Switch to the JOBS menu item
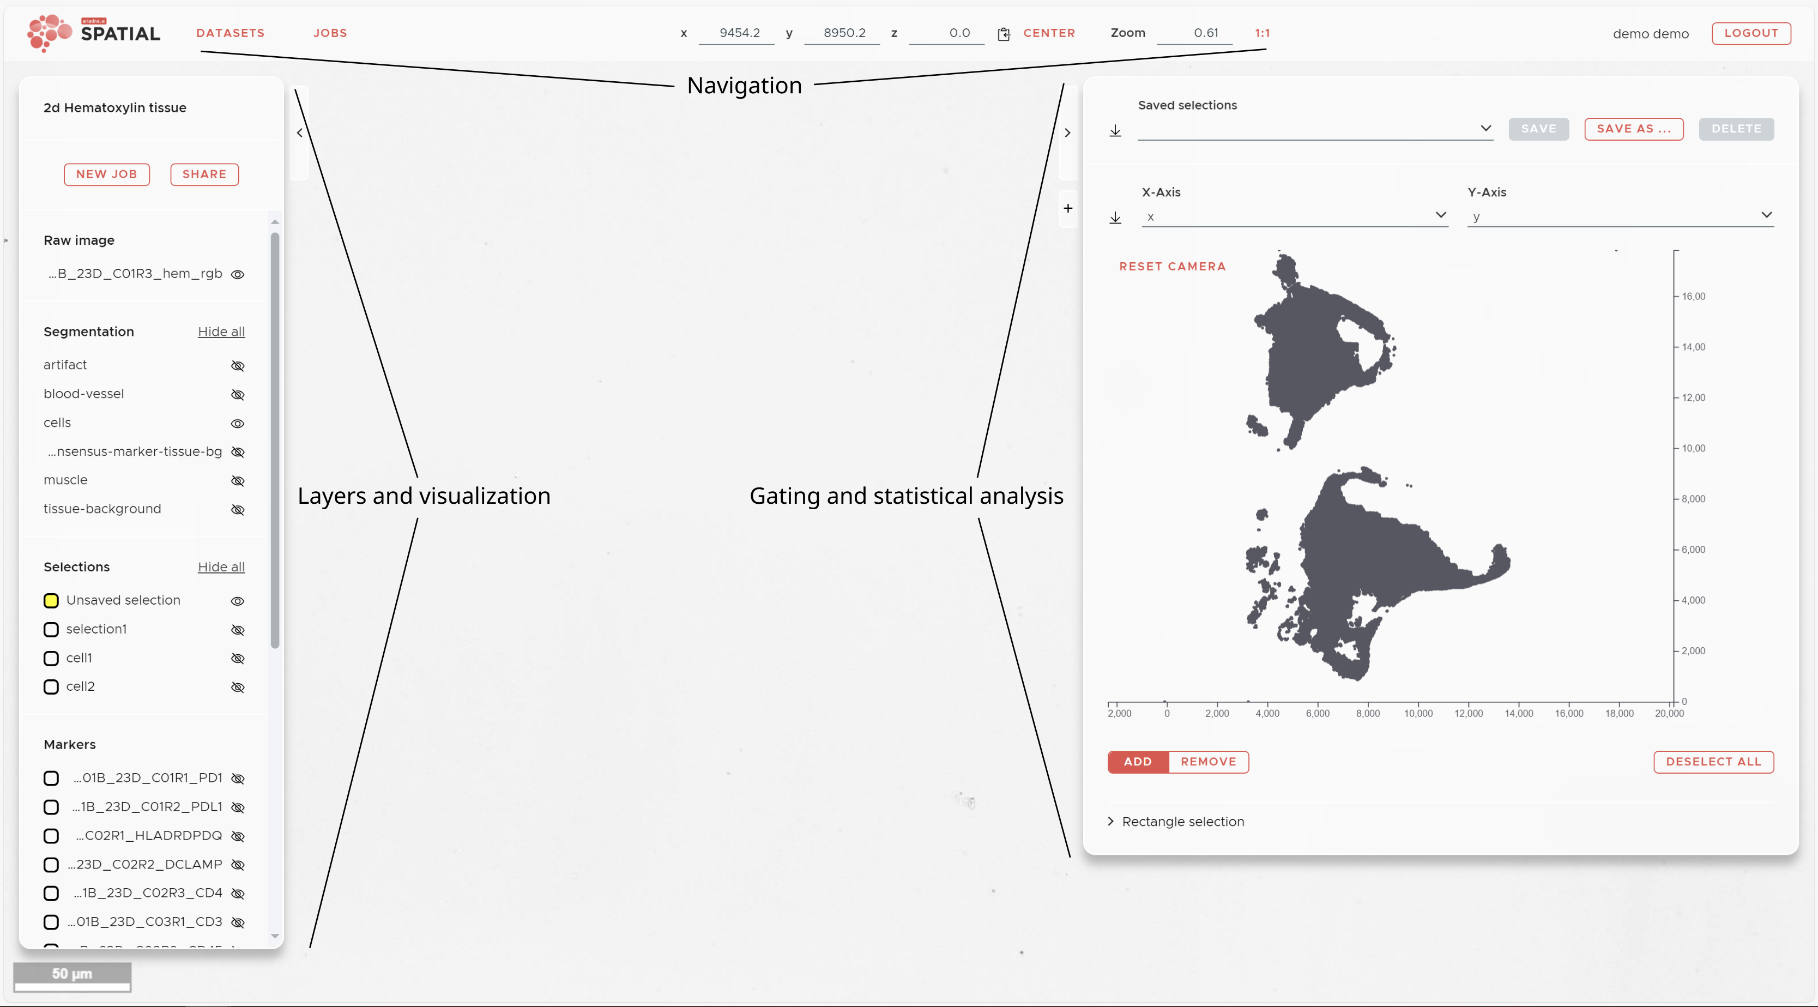Image resolution: width=1818 pixels, height=1007 pixels. click(330, 33)
